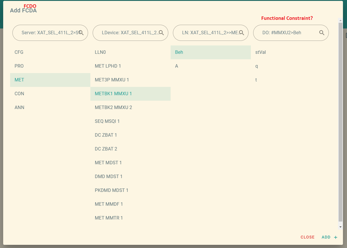Select PRO logical device
The height and width of the screenshot is (248, 347).
[50, 66]
